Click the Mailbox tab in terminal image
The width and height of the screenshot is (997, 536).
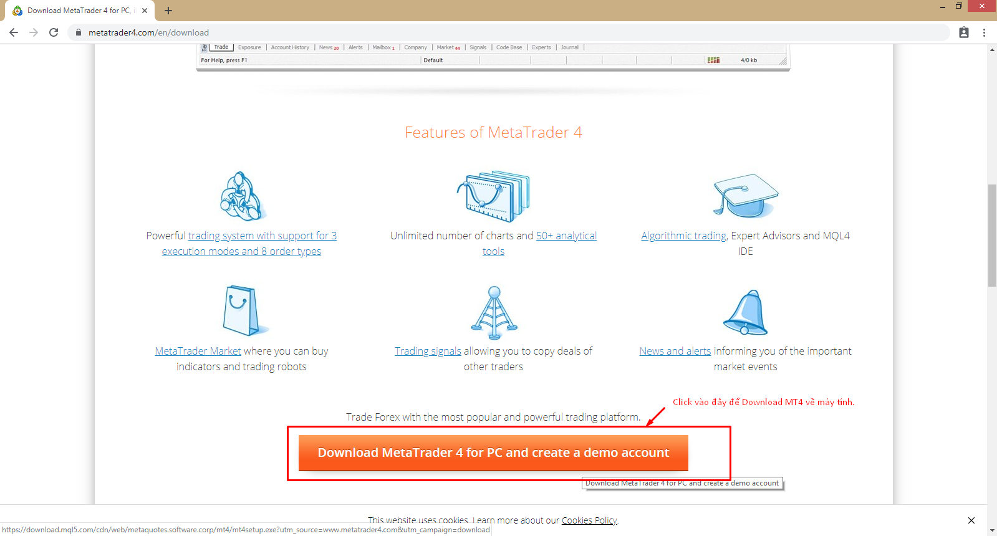[x=383, y=47]
